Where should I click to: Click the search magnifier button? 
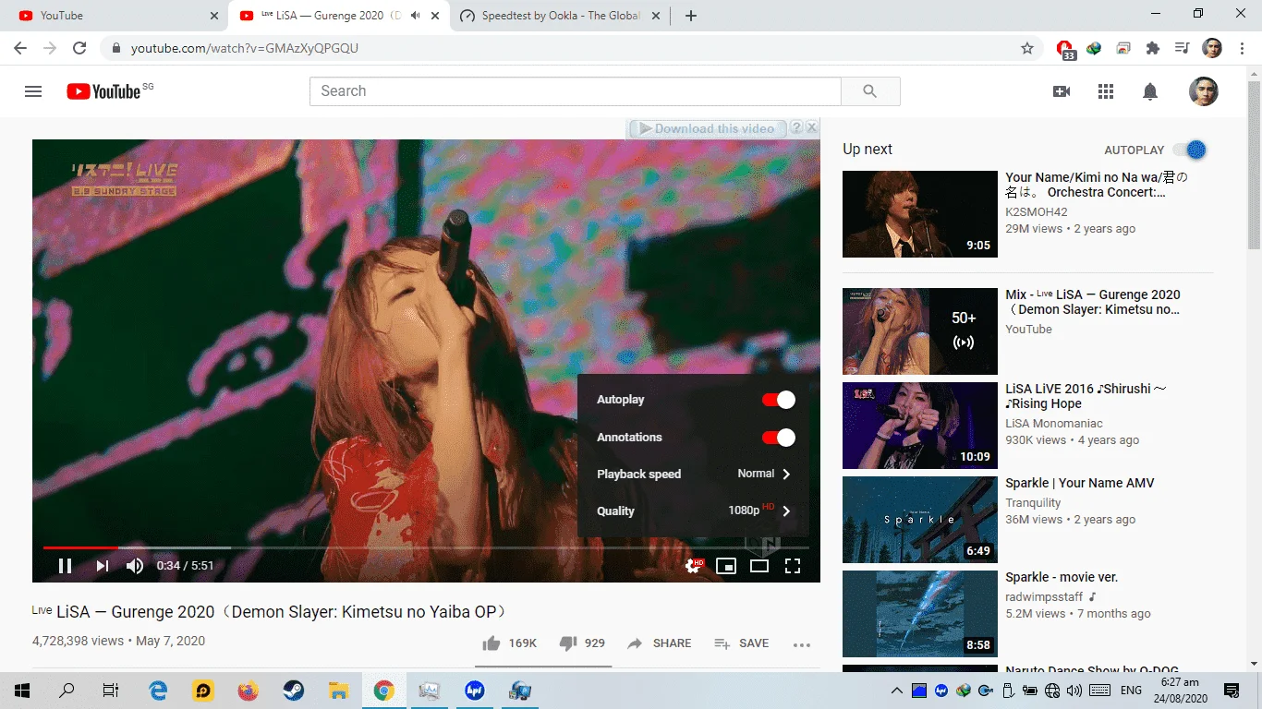870,91
